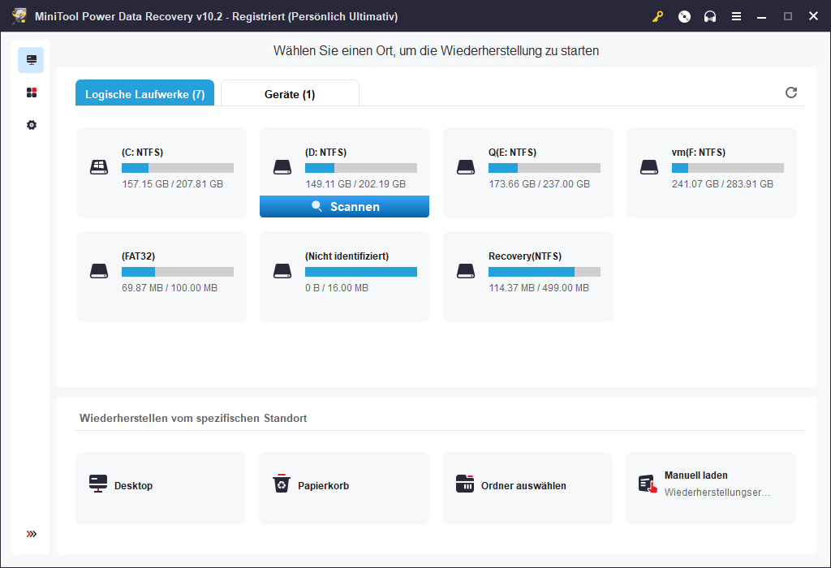The image size is (831, 568).
Task: Expand the sidebar with double-chevron
Action: 32,534
